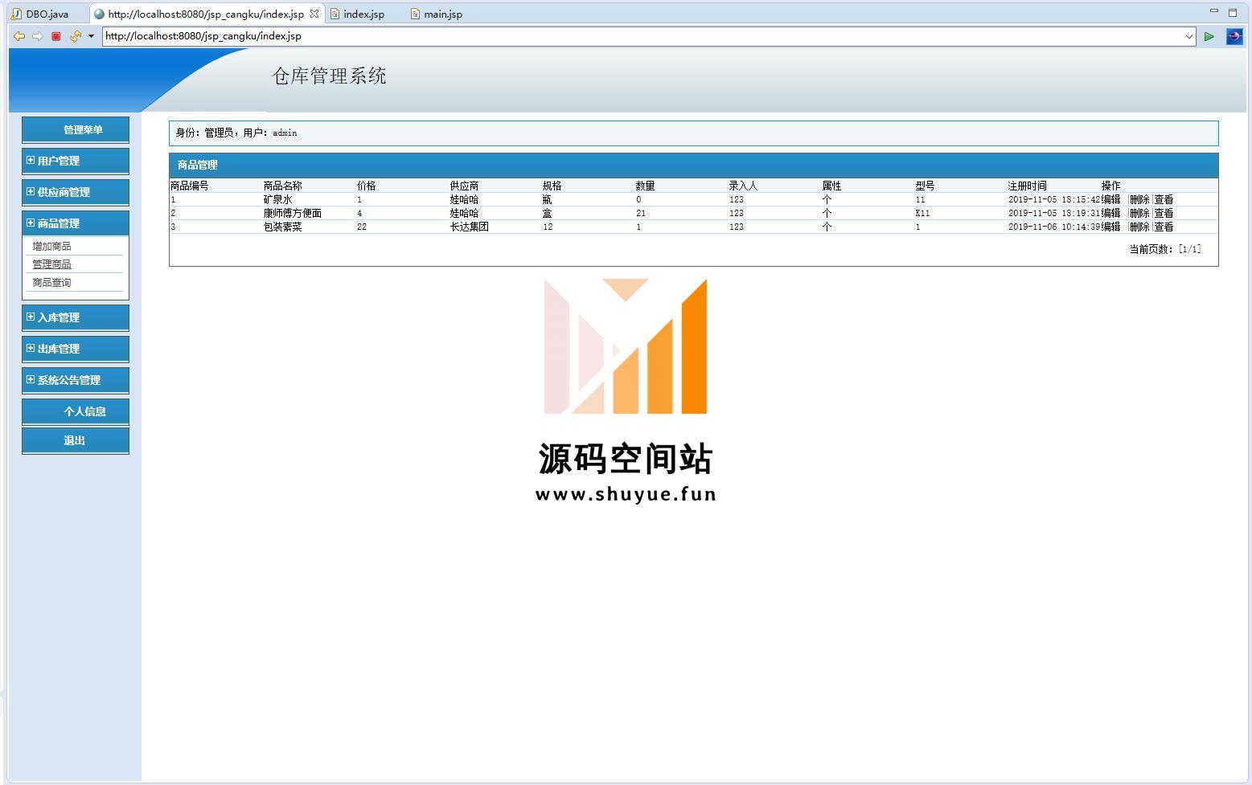The height and width of the screenshot is (785, 1252).
Task: Click the 注册时间 column header
Action: coord(1028,186)
